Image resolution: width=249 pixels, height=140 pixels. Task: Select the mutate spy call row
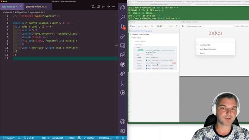[155, 63]
